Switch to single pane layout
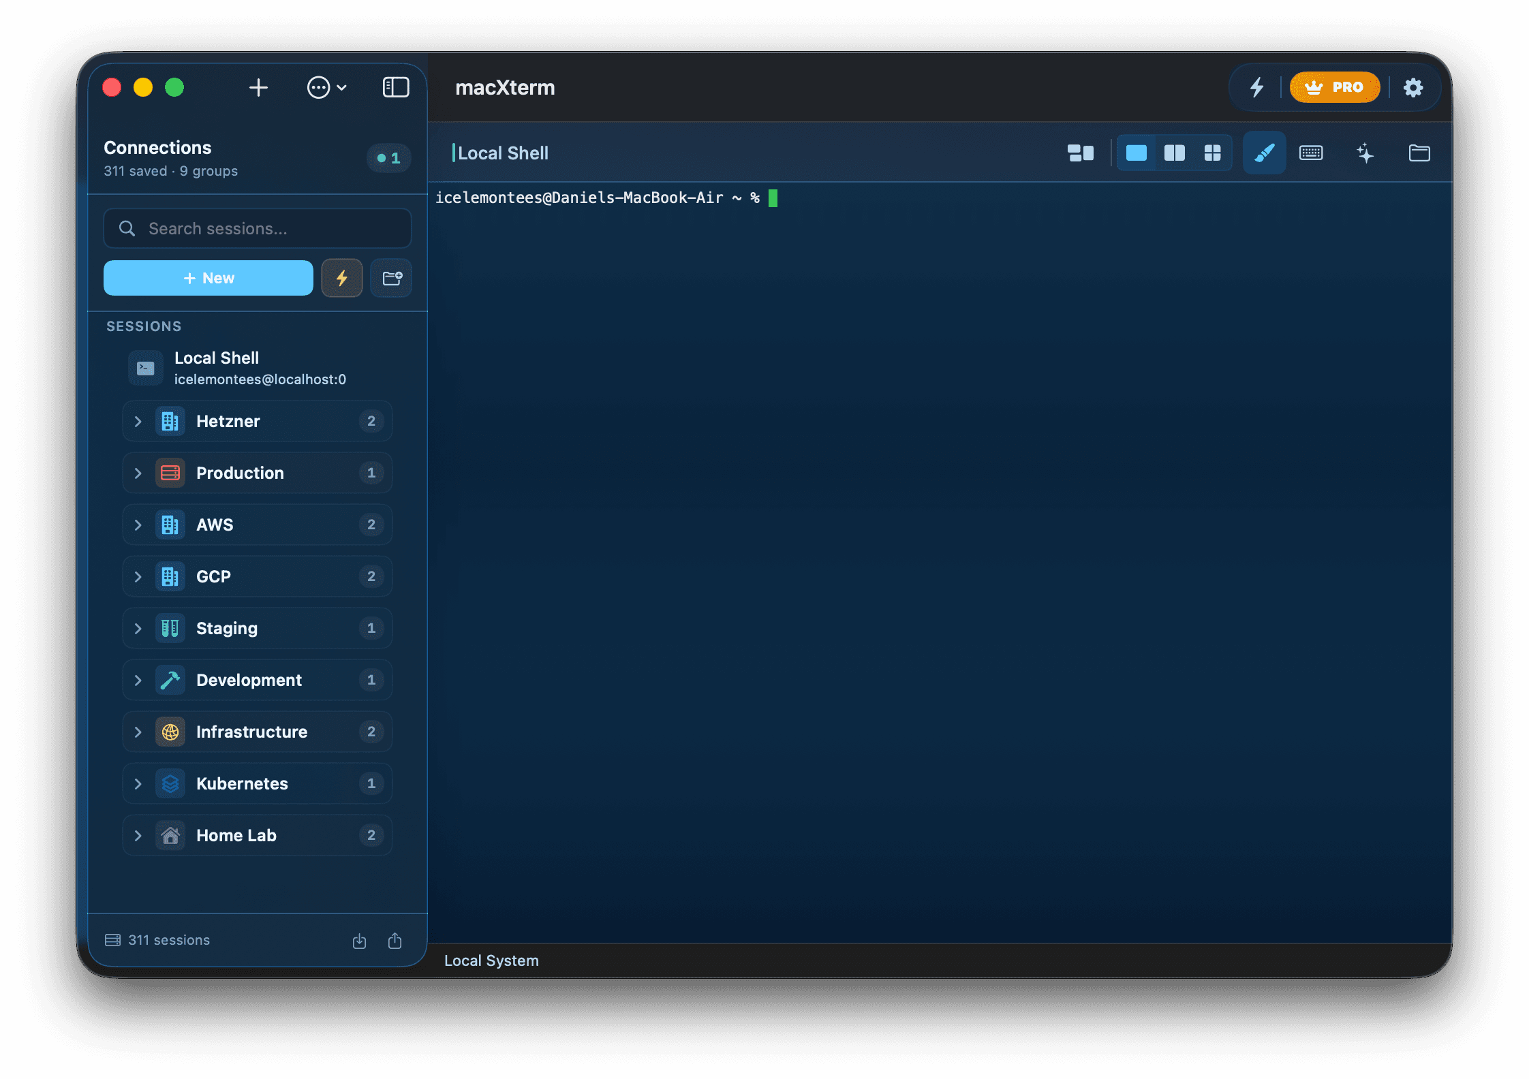This screenshot has height=1079, width=1529. click(x=1136, y=153)
